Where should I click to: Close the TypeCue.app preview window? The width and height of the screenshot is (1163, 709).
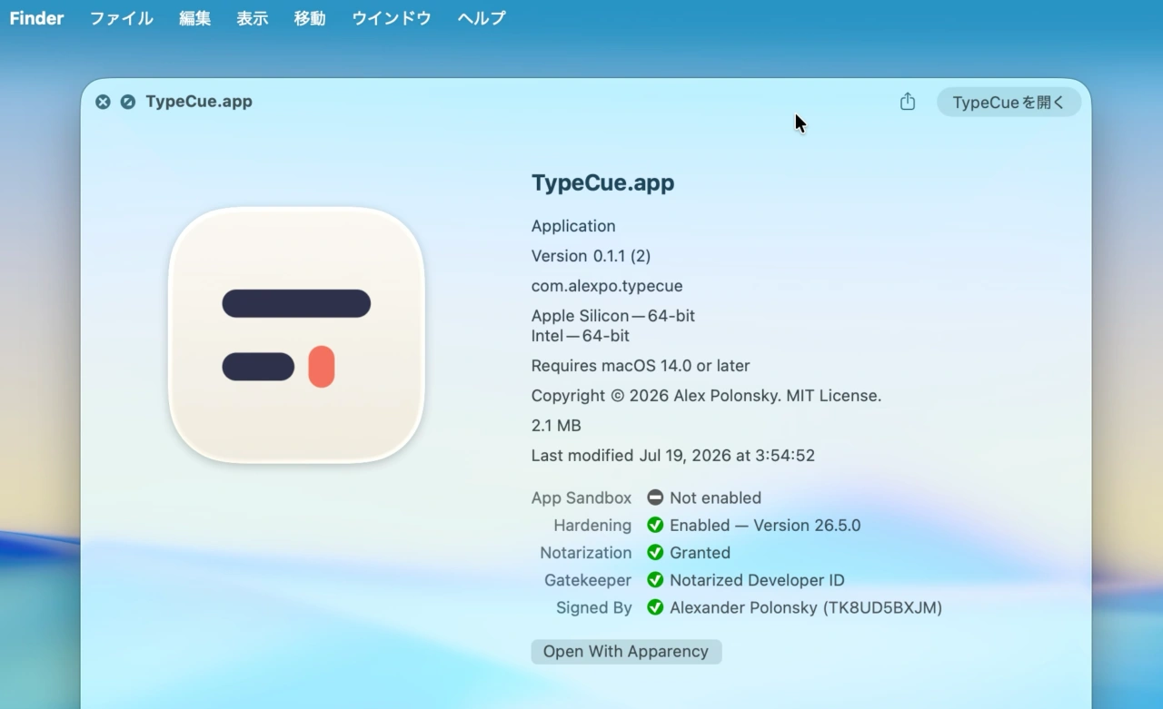tap(103, 102)
